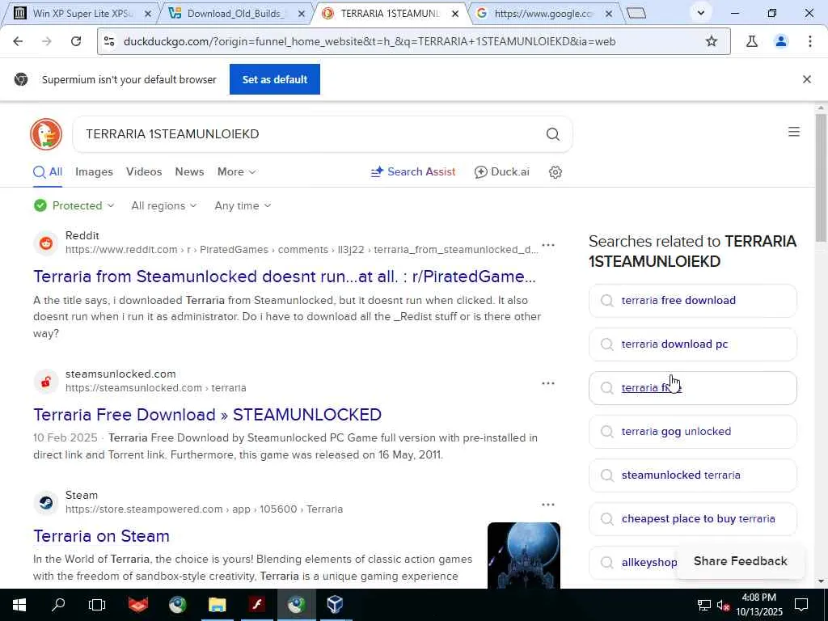The image size is (828, 621).
Task: Open the tab search chevron dropdown
Action: coord(701,13)
